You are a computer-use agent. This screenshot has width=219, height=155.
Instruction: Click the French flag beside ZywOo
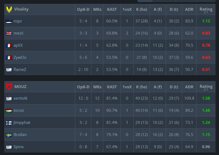(x=9, y=57)
